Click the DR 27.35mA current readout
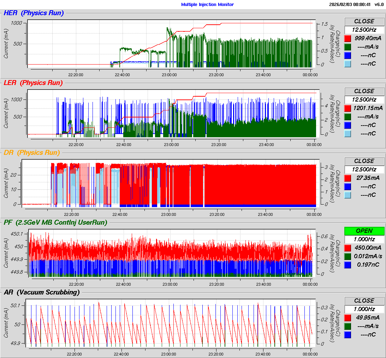386x358 pixels. tap(368, 178)
